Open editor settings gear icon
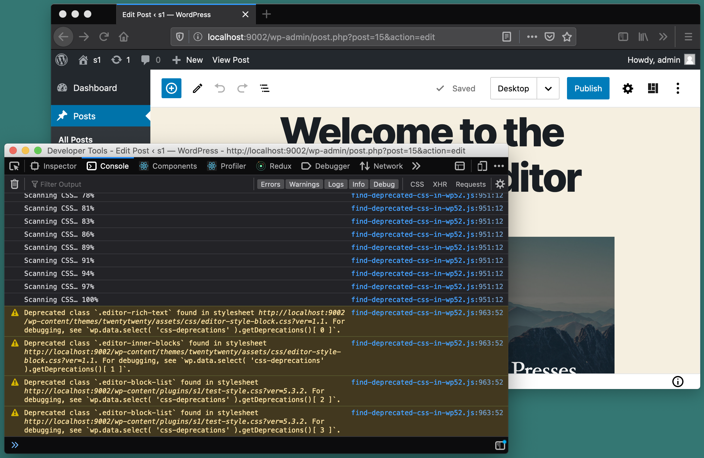Screen dimensions: 704x458 [628, 89]
